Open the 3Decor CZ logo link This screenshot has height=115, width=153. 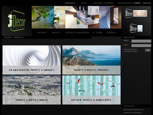click(136, 28)
